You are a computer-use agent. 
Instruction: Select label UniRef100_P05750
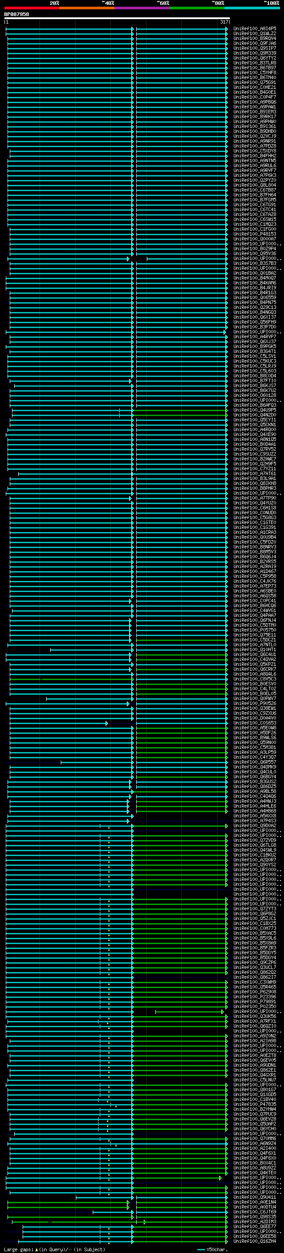(x=255, y=630)
